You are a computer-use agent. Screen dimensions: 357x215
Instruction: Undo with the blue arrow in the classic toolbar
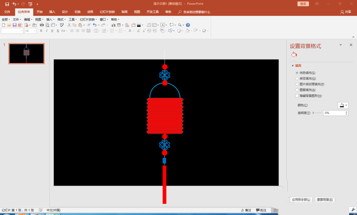[x=95, y=25]
